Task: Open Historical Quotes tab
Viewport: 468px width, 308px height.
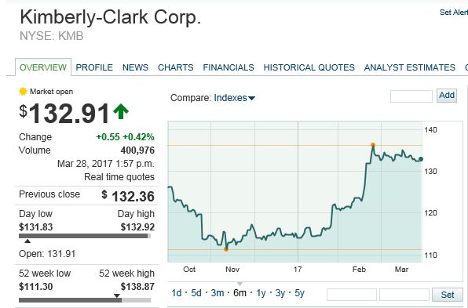Action: (x=309, y=67)
